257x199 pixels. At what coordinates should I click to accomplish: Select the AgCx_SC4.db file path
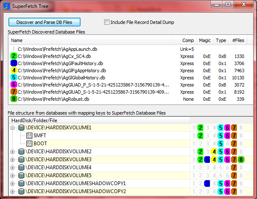(x=54, y=56)
